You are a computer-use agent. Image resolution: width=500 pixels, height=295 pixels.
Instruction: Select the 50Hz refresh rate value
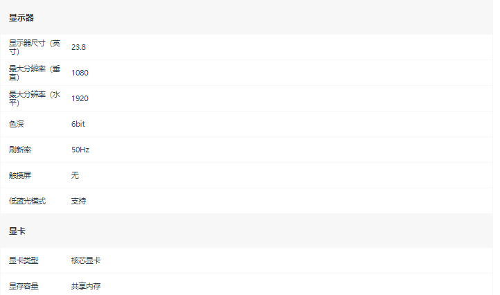coord(80,150)
